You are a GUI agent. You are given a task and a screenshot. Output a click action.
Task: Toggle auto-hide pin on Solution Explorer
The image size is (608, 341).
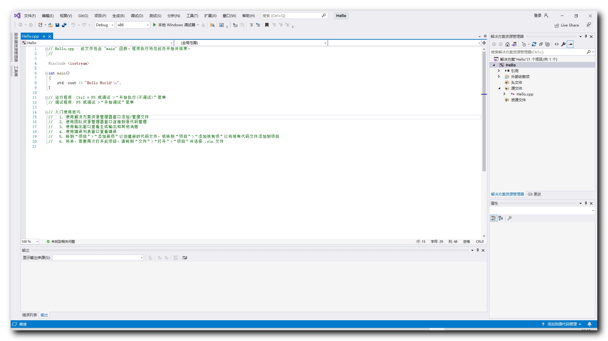[586, 37]
